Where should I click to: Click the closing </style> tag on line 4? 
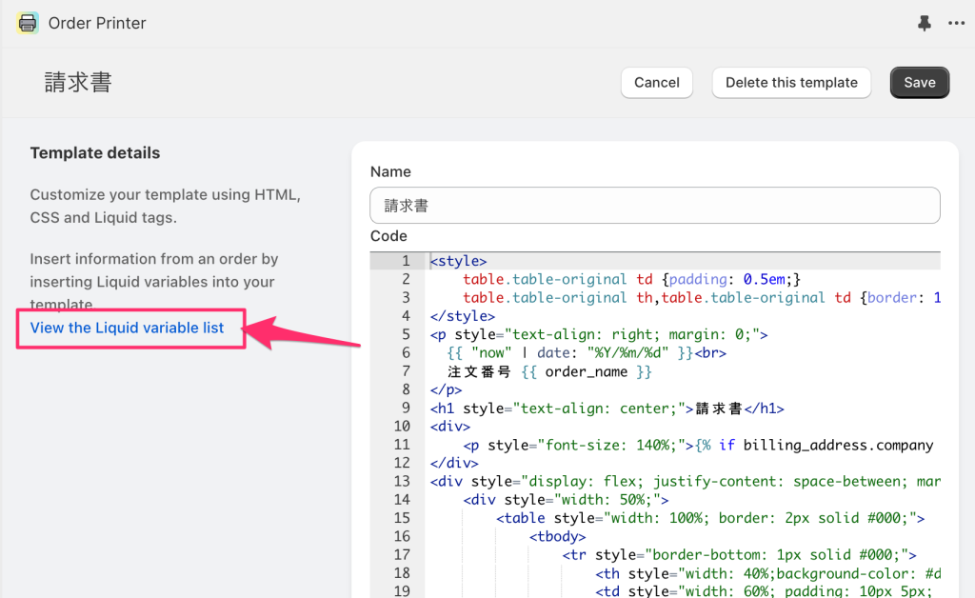[462, 316]
